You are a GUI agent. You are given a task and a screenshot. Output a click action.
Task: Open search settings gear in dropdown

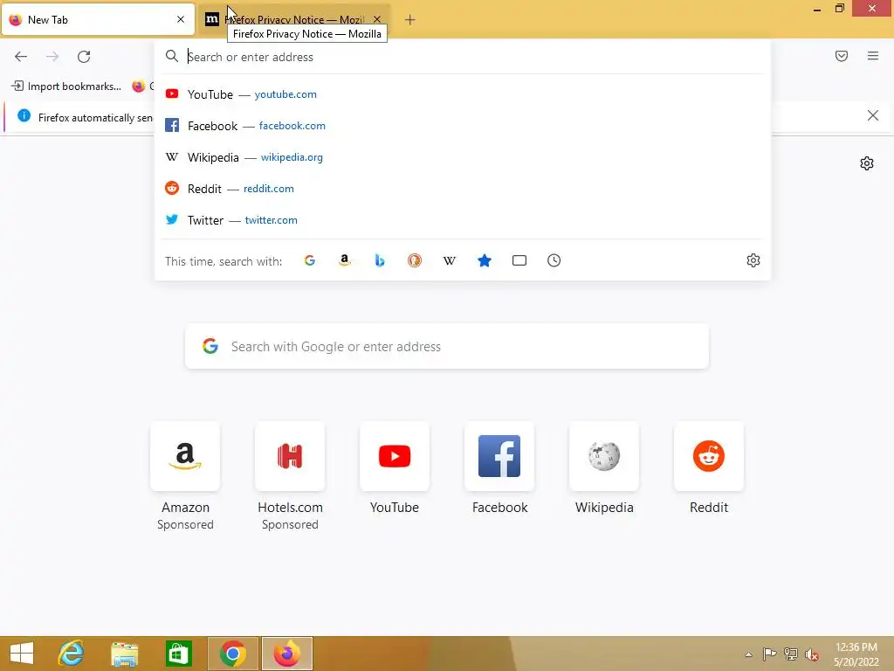pos(753,260)
